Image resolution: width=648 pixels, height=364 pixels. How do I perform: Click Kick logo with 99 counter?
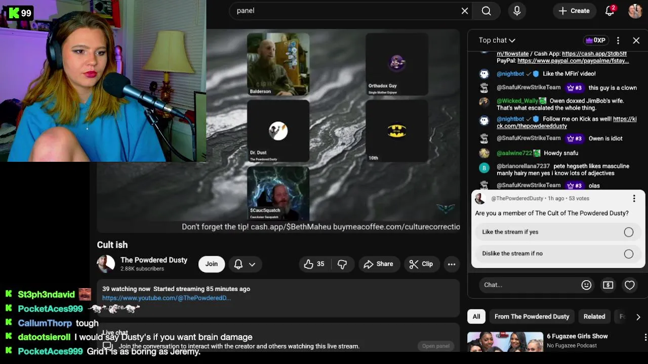[19, 13]
